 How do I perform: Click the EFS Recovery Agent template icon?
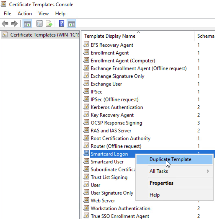point(87,45)
